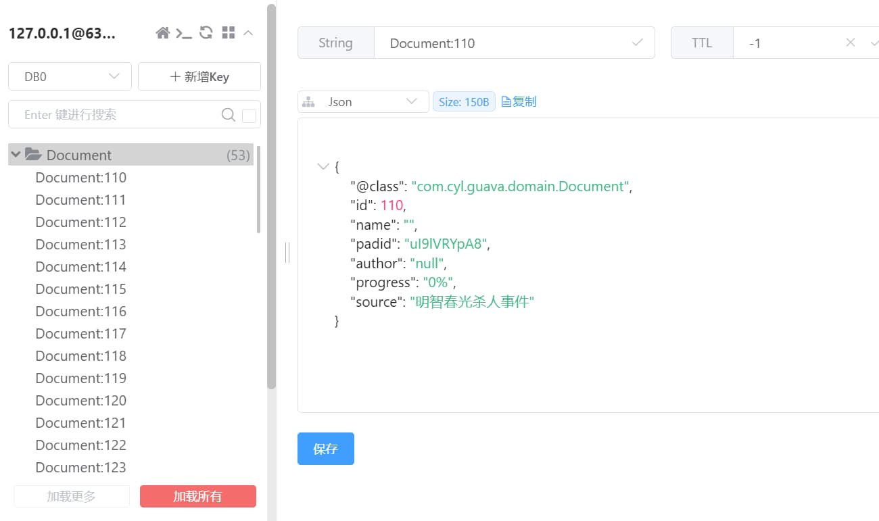Click the connection name 127.0.0.1@63...

pyautogui.click(x=62, y=33)
